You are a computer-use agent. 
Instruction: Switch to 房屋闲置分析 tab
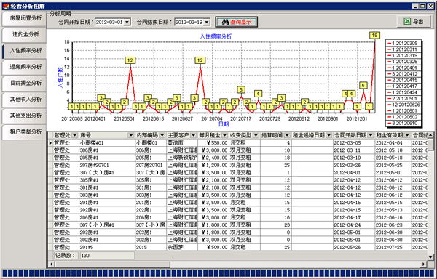point(24,18)
